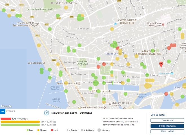Click the Lire à la plage place icon
This screenshot has width=186, height=137.
44,63
